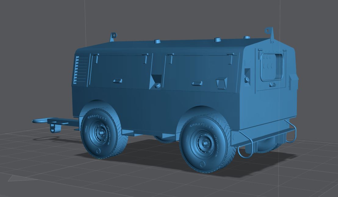The width and height of the screenshot is (338, 197).
Task: Click the leftmost cap on the roof
Action: [158, 41]
